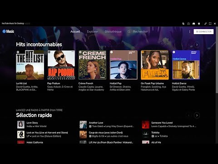Select the Tchikita song title
The width and height of the screenshot is (218, 164).
click(155, 133)
